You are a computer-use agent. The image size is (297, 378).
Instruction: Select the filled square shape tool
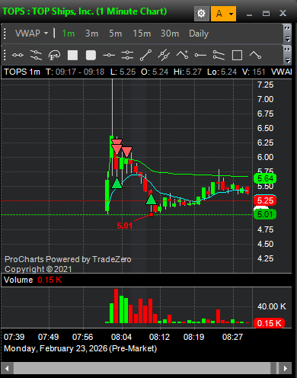coord(72,55)
